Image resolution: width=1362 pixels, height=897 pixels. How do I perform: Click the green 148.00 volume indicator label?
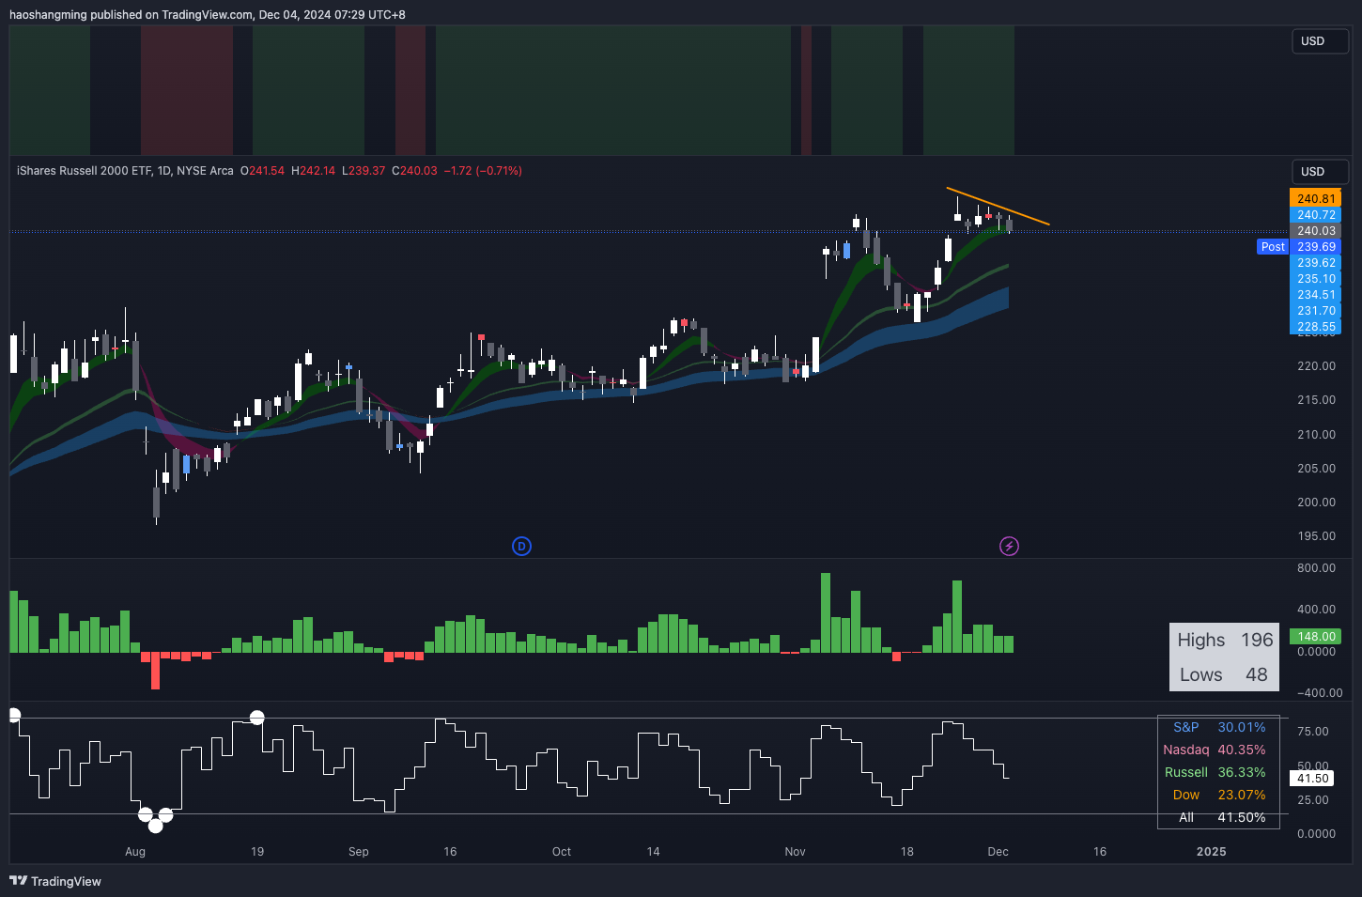(x=1316, y=637)
